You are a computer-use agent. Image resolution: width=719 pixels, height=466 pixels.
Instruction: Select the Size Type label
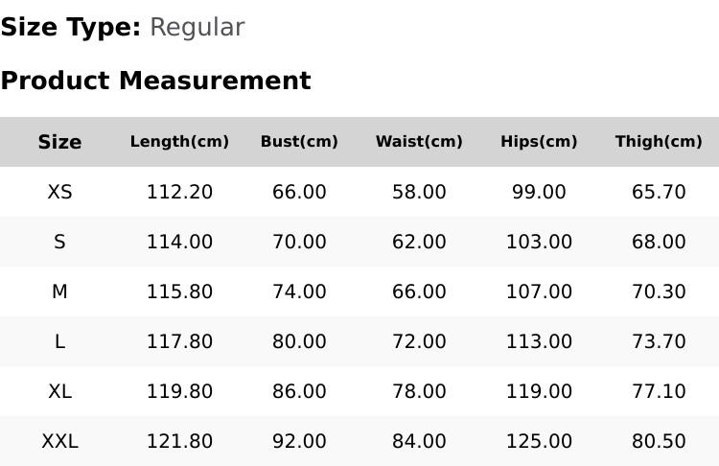71,27
